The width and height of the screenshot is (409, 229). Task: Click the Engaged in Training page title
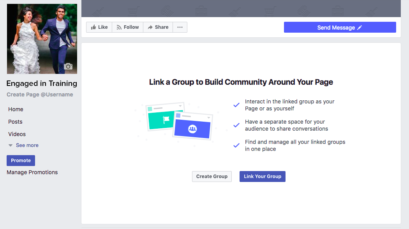[x=42, y=83]
